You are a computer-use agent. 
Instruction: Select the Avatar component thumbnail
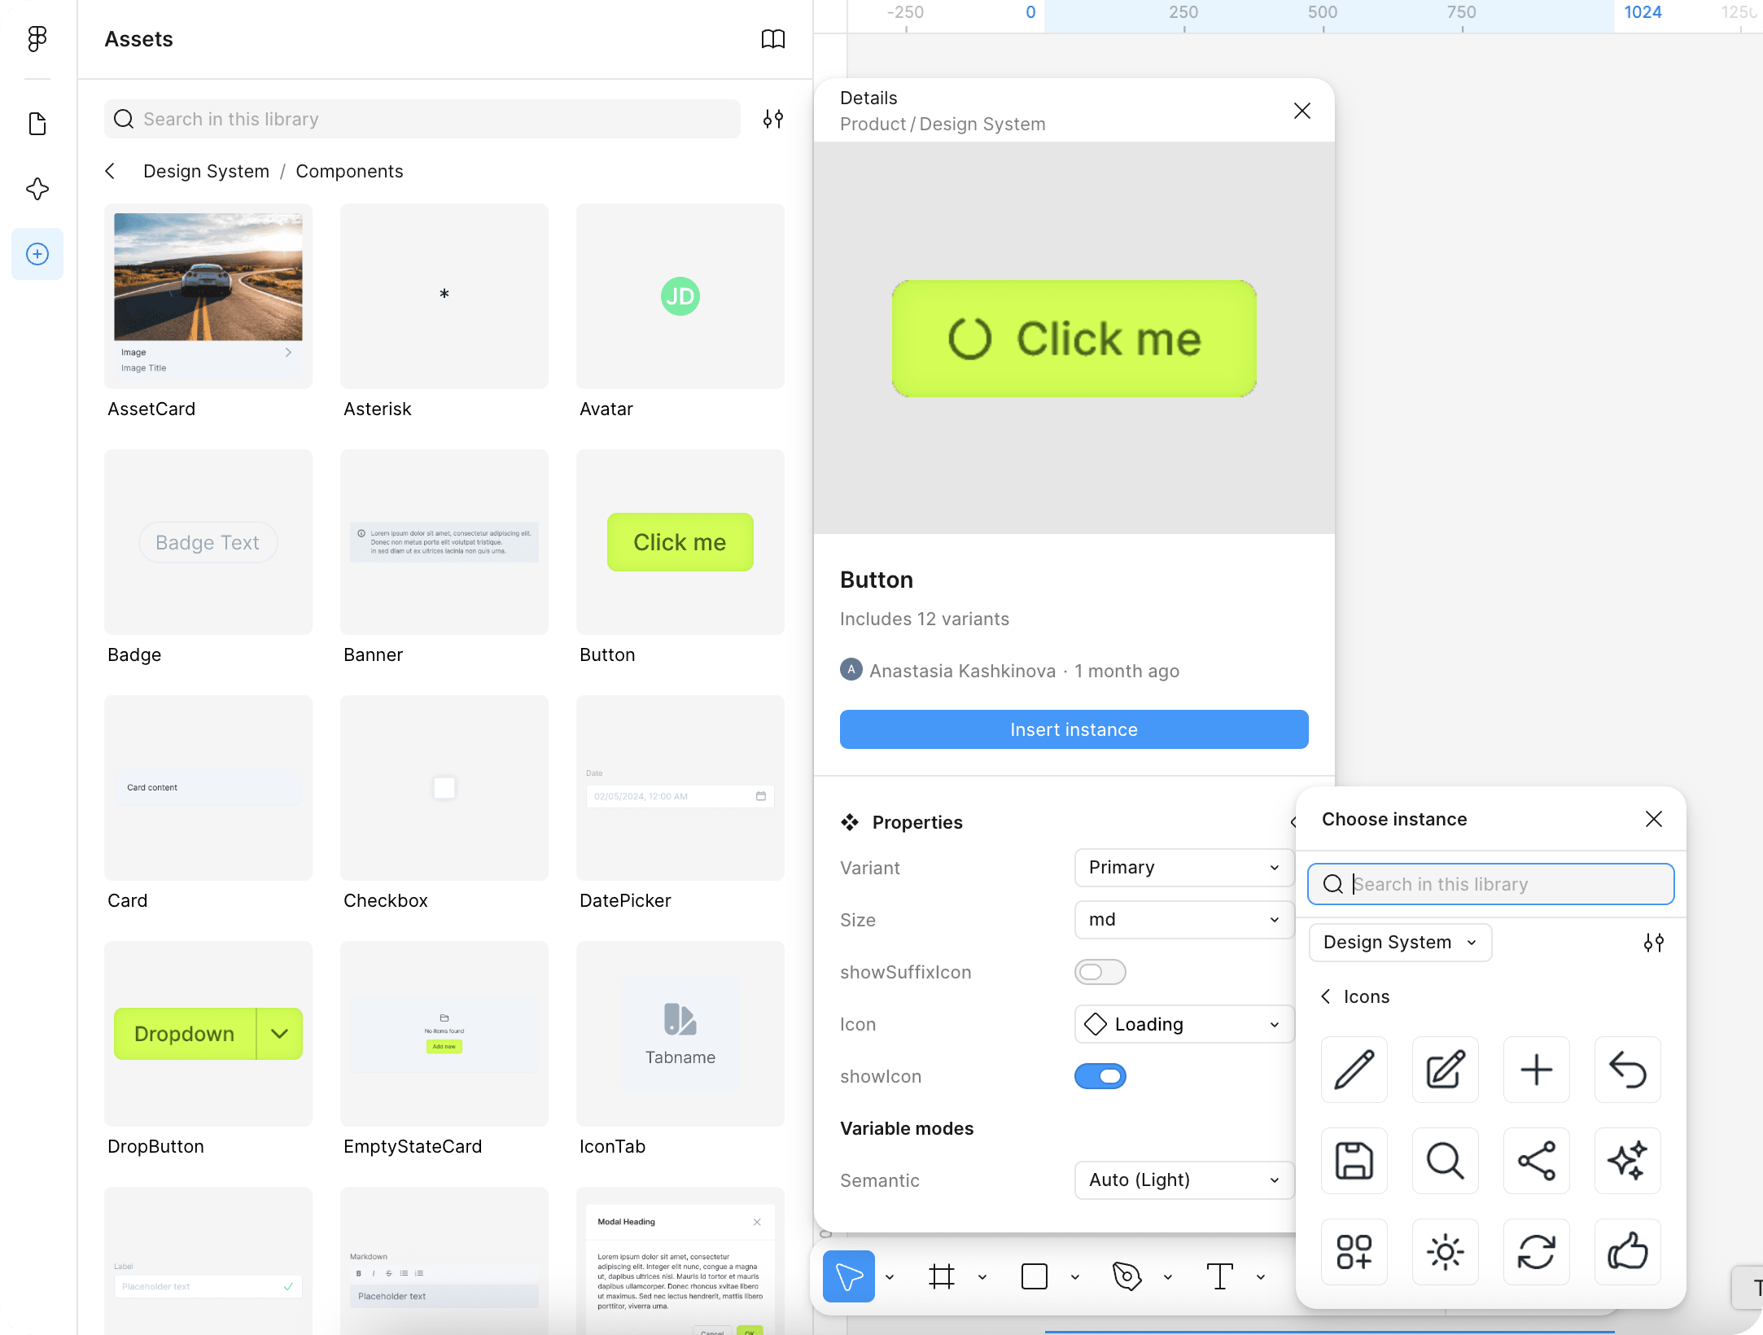click(680, 296)
